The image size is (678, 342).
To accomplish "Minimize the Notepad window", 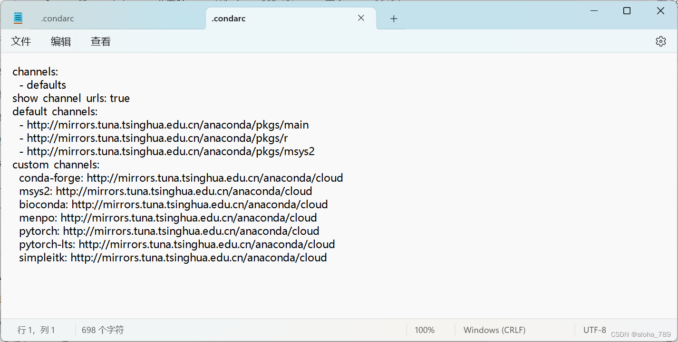I will pos(594,10).
